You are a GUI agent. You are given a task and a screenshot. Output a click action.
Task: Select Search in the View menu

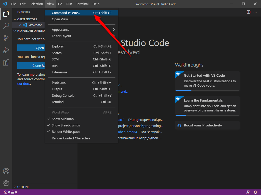tap(82, 53)
